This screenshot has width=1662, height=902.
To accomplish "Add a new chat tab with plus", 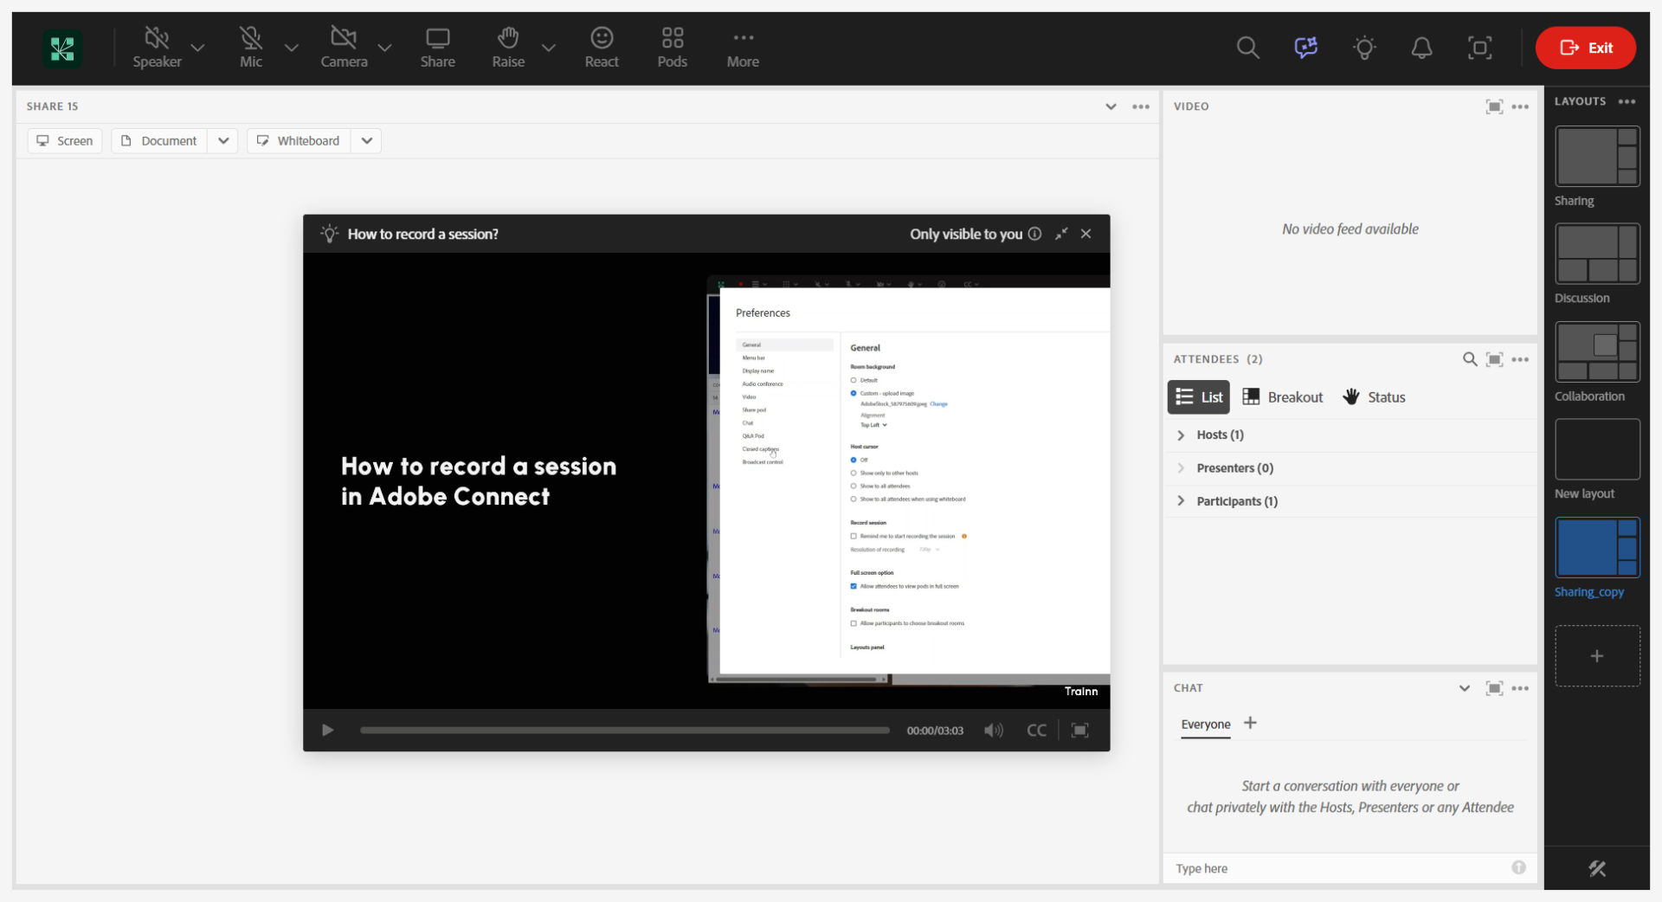I will click(x=1250, y=723).
